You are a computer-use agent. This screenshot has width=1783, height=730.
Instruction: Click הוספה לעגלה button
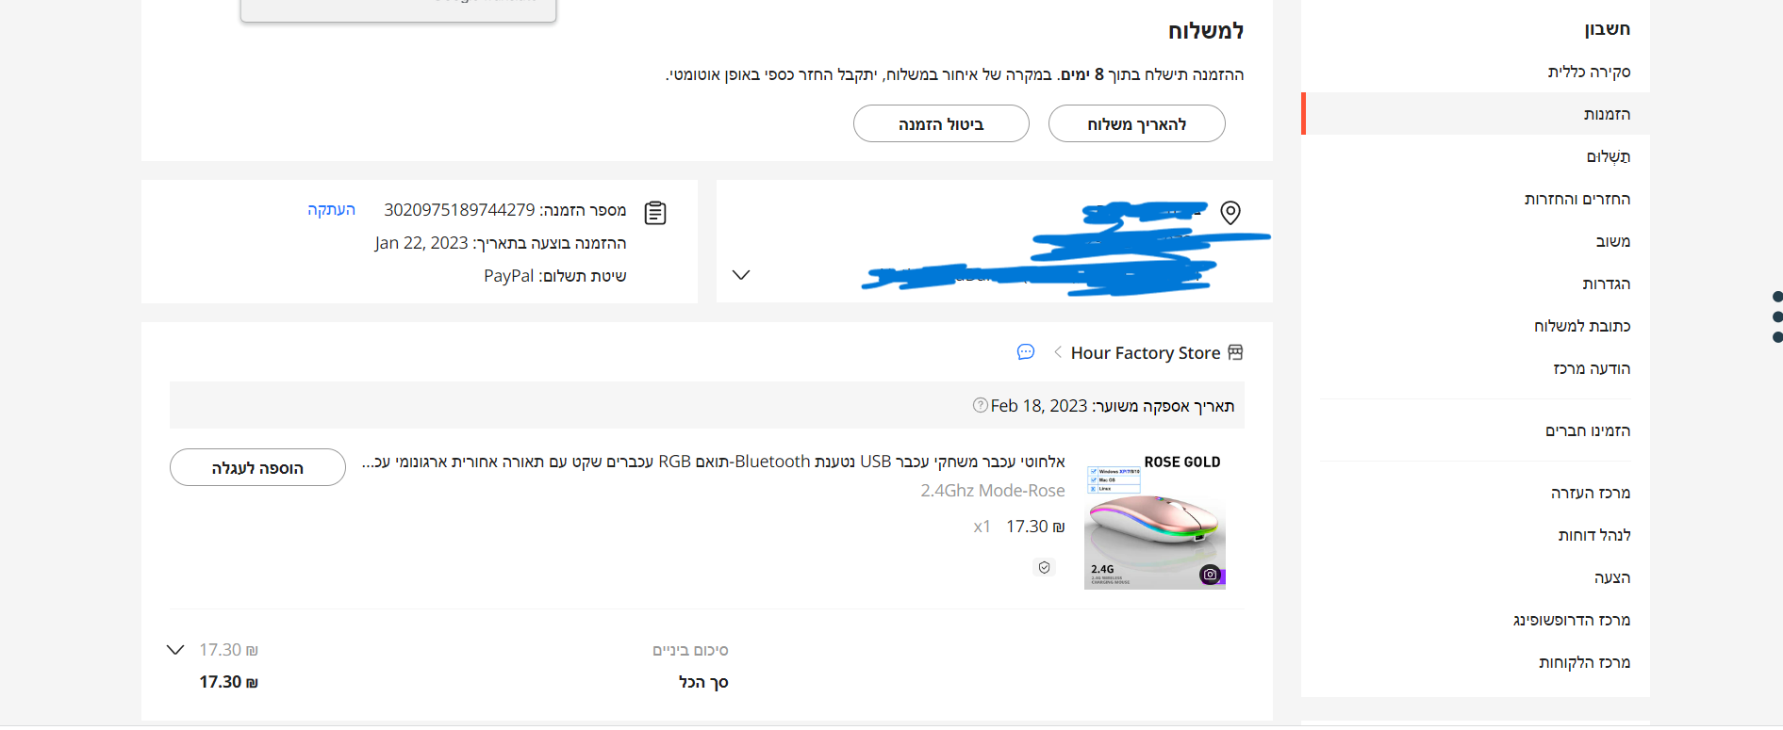[257, 468]
